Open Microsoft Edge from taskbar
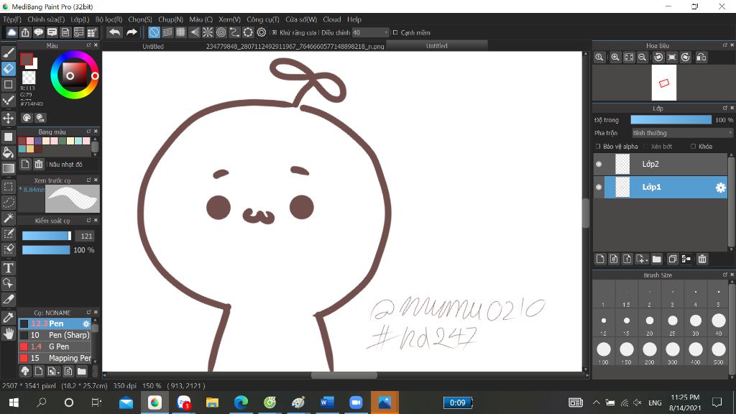 coord(241,402)
